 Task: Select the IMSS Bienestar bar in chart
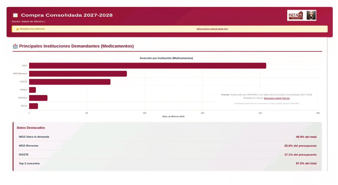(x=78, y=74)
